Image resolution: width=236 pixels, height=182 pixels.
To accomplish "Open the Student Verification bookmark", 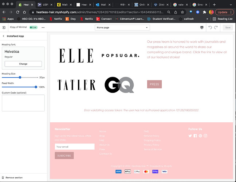I will (161, 19).
